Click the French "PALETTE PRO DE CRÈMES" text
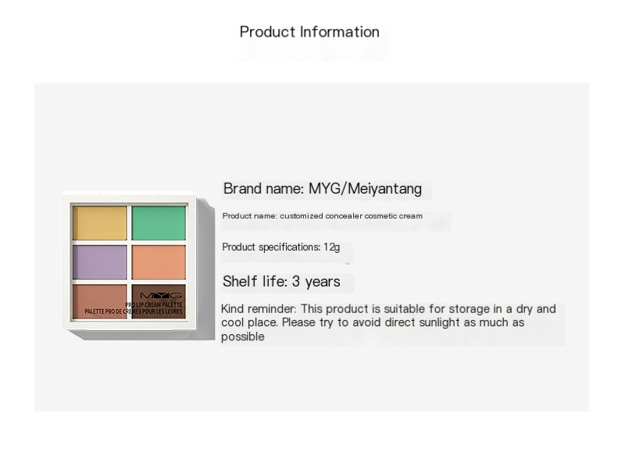This screenshot has width=625, height=459. click(x=134, y=312)
